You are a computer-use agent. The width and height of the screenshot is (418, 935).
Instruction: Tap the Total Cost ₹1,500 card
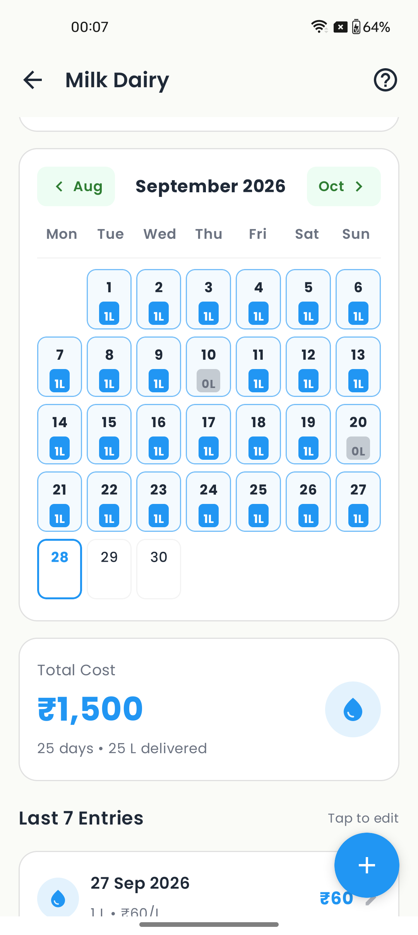pos(209,709)
